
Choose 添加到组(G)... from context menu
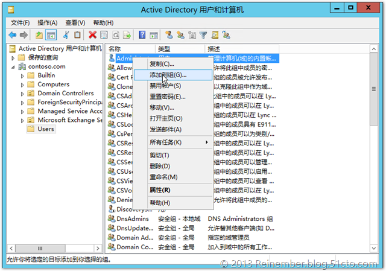click(x=168, y=75)
